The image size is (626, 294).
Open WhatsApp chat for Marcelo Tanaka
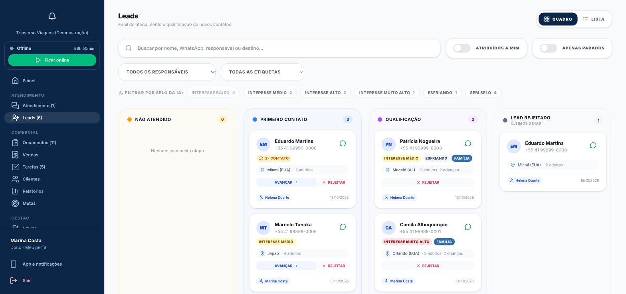pos(343,227)
